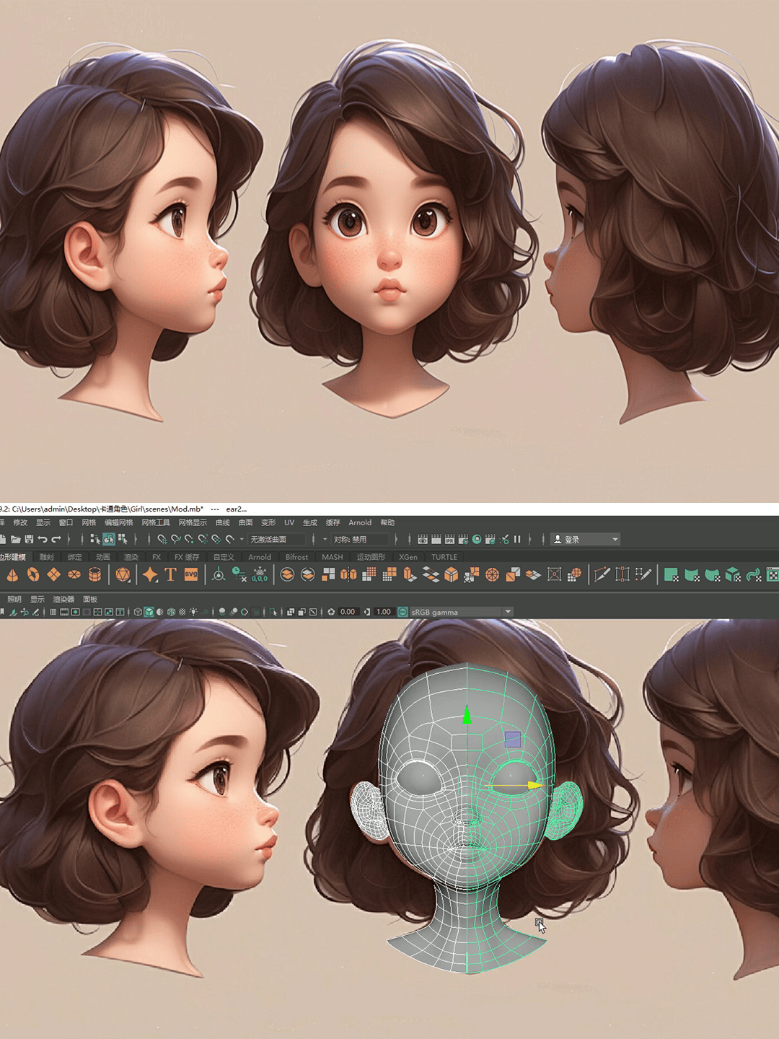779x1039 pixels.
Task: Create polygon type text with T icon
Action: 170,574
